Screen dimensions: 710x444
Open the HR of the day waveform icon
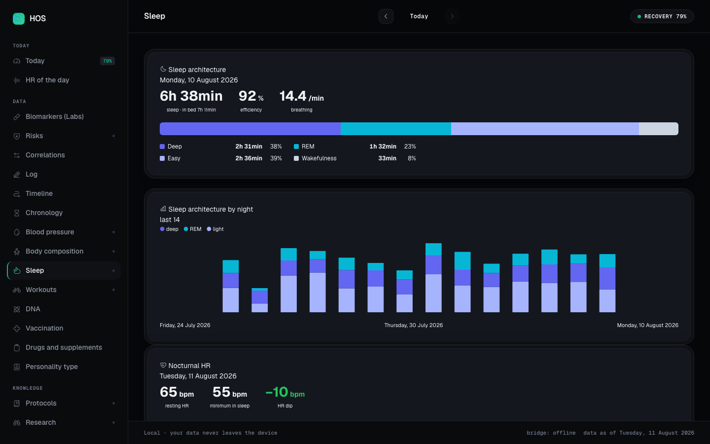17,80
